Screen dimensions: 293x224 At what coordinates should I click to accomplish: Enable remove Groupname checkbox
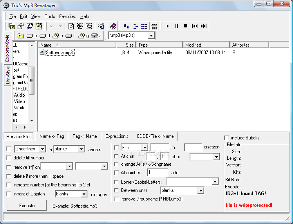pyautogui.click(x=117, y=199)
